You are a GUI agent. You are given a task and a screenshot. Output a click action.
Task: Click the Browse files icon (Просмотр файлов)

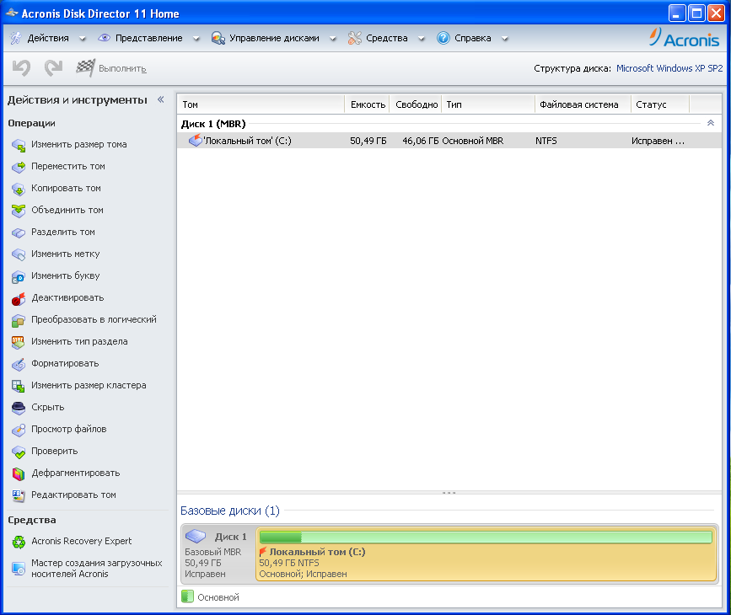(19, 430)
